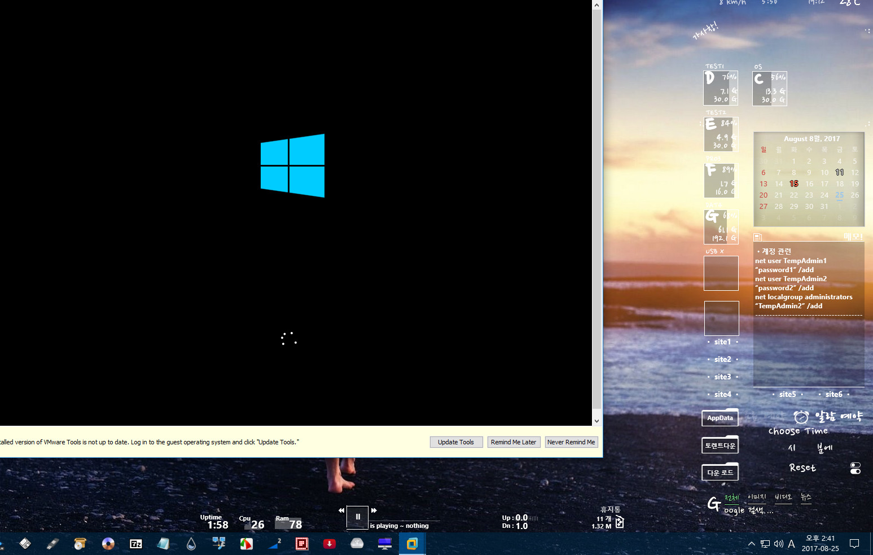Open the taskbar clock and date
The height and width of the screenshot is (555, 873).
(x=821, y=544)
